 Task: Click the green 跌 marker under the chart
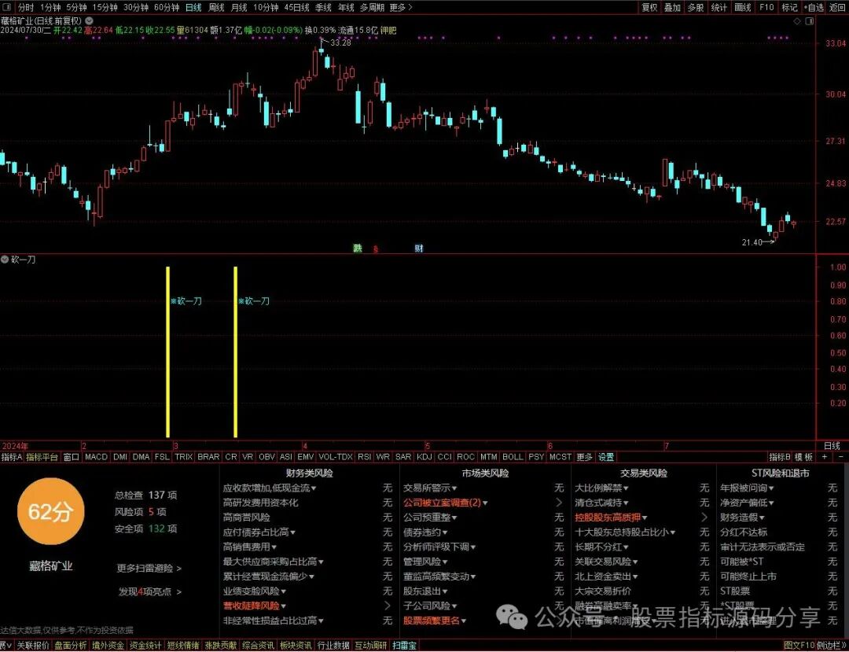(x=358, y=248)
